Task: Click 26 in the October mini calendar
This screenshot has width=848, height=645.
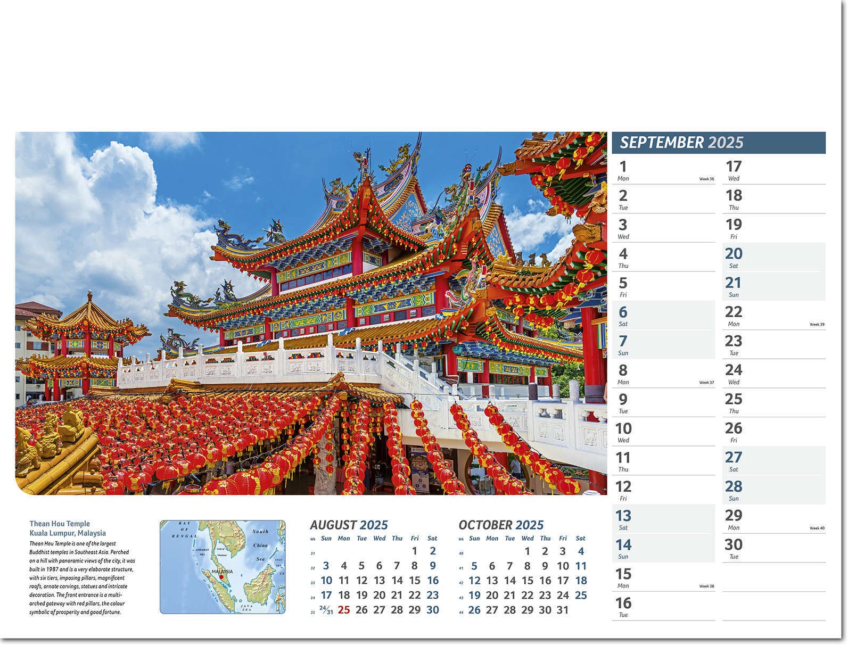Action: 474,610
